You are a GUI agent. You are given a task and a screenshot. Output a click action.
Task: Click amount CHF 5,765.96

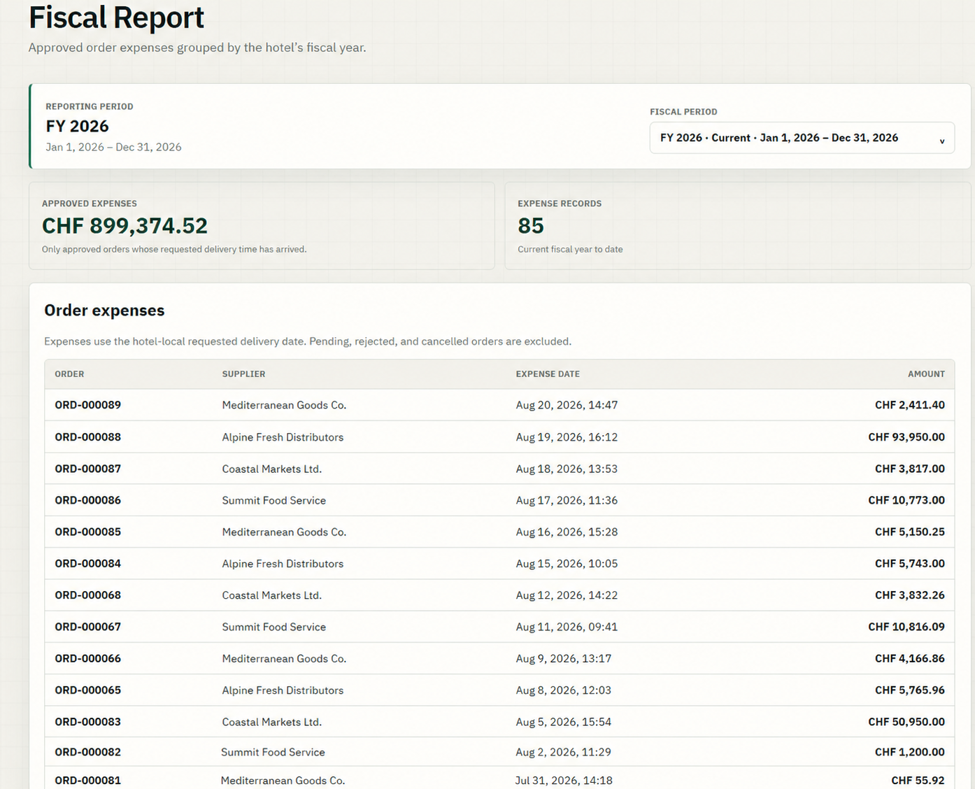[910, 690]
